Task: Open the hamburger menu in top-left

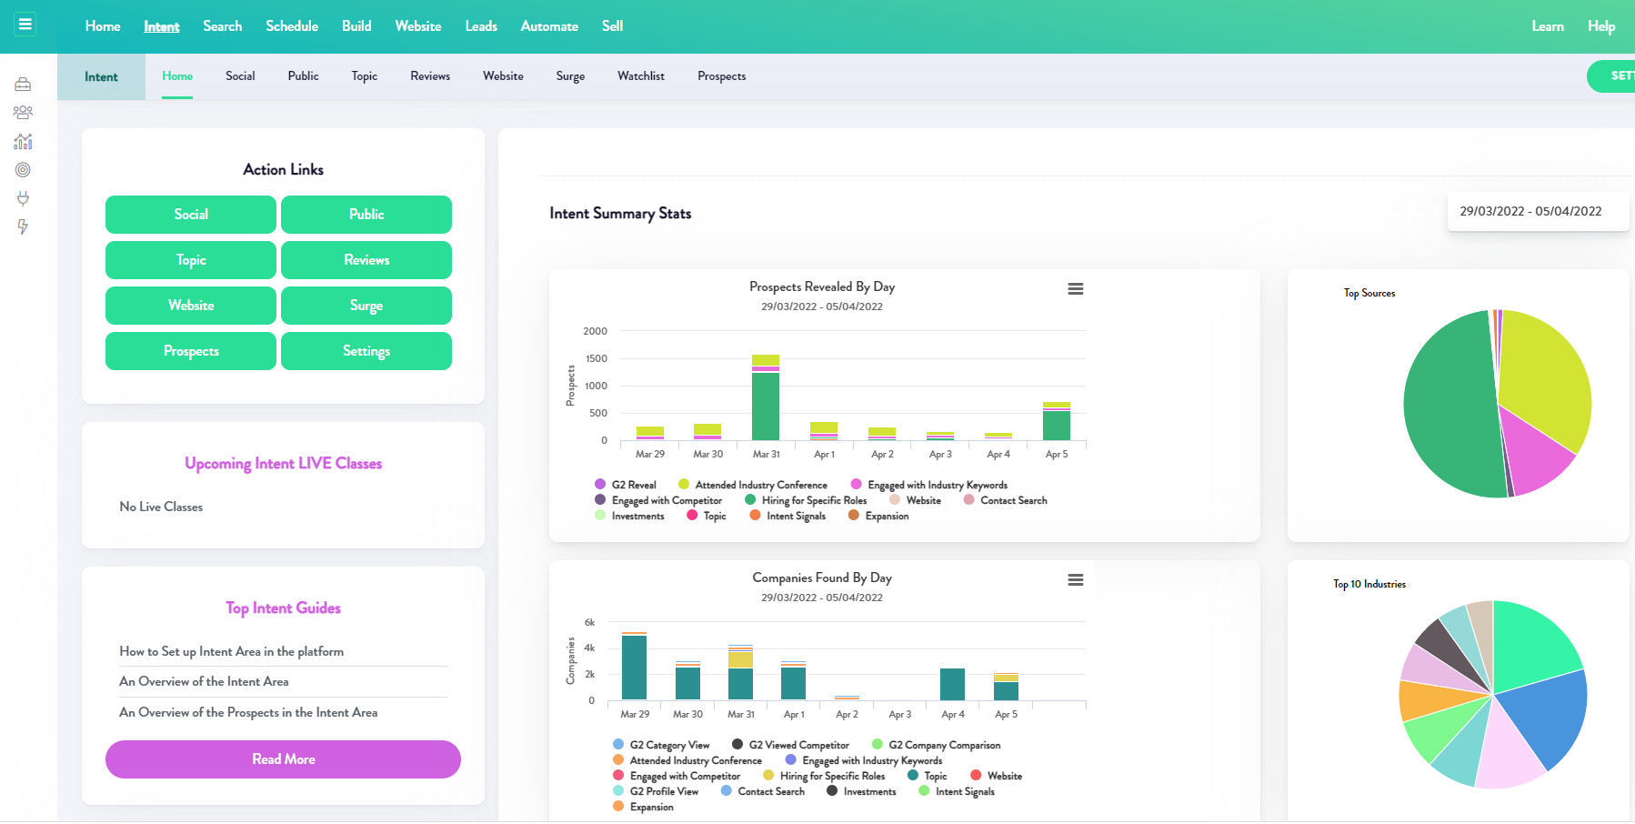Action: click(x=25, y=25)
